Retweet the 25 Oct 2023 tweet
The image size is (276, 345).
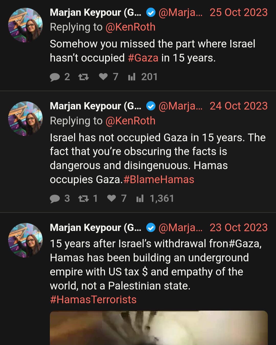(x=83, y=77)
